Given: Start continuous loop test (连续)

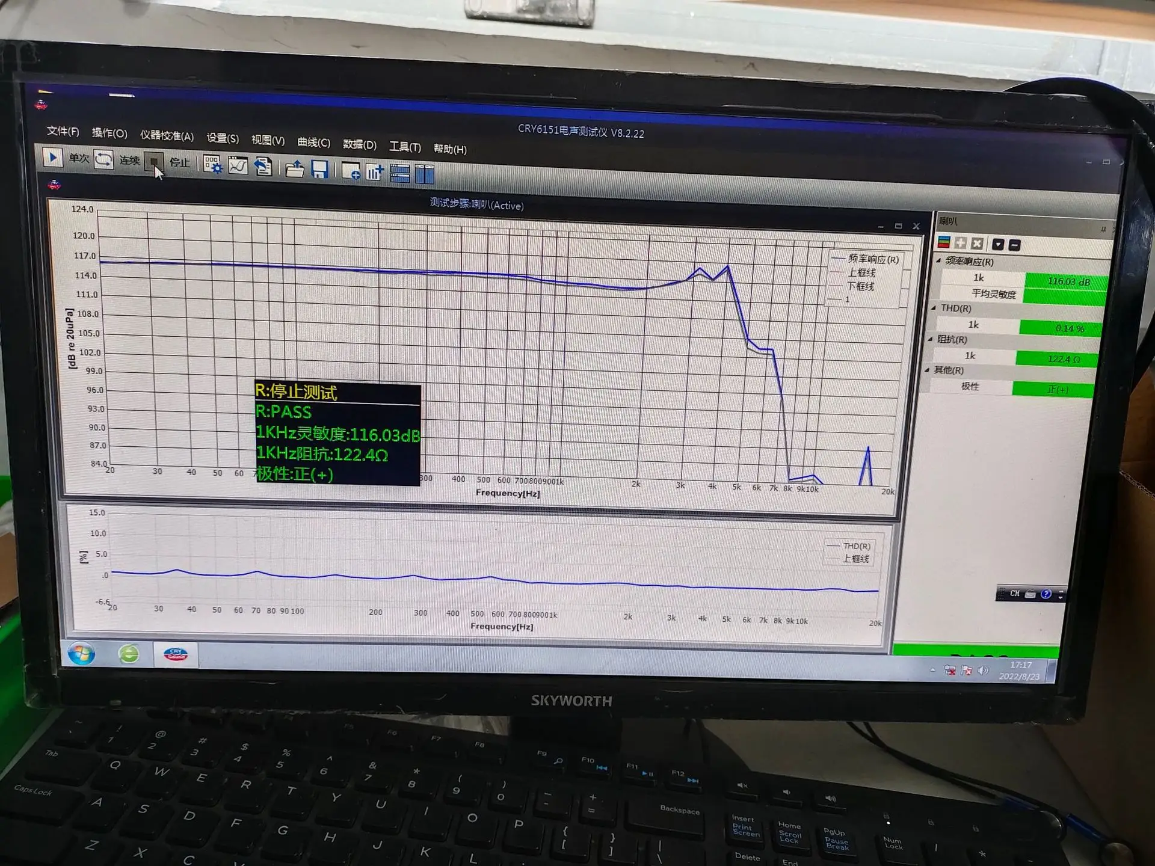Looking at the screenshot, I should (x=103, y=160).
